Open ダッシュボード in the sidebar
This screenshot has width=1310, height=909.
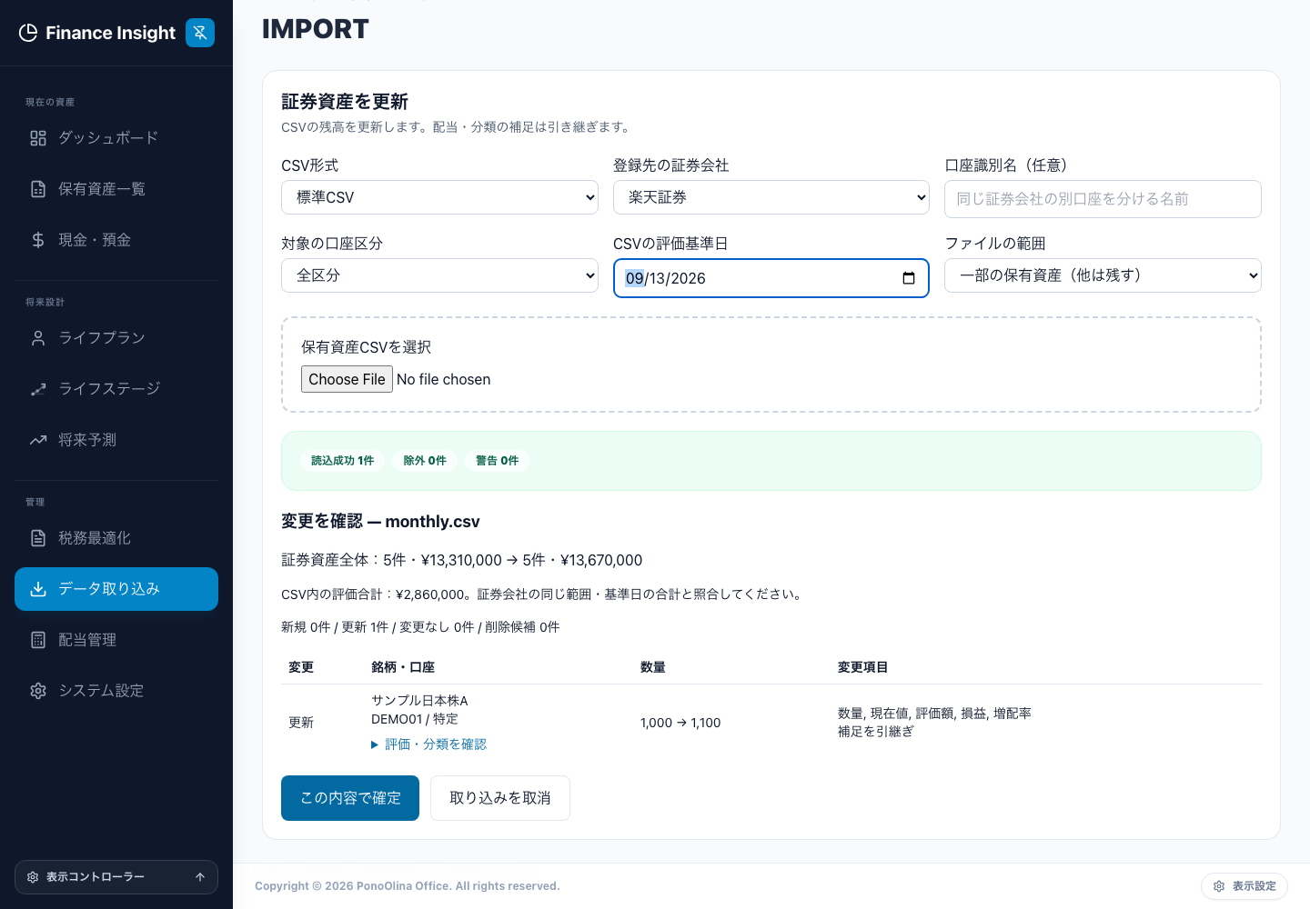(x=116, y=138)
